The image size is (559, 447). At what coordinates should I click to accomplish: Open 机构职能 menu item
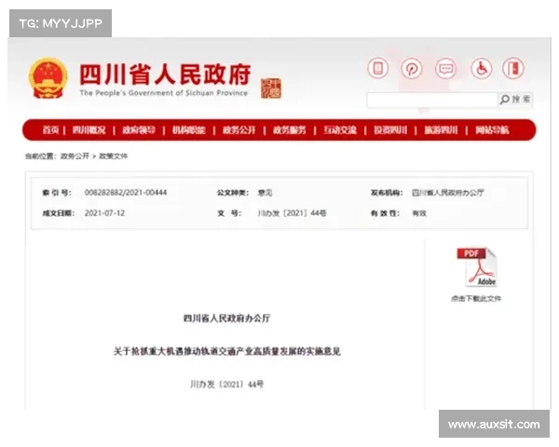pos(189,129)
